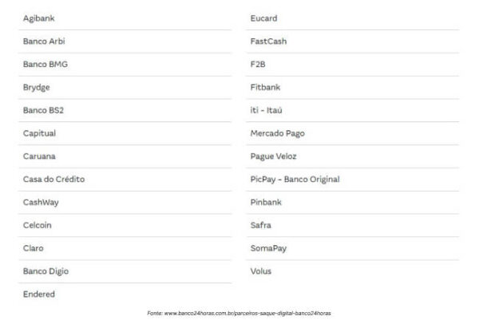The height and width of the screenshot is (332, 479).
Task: Click the FastCash row
Action: tap(268, 41)
